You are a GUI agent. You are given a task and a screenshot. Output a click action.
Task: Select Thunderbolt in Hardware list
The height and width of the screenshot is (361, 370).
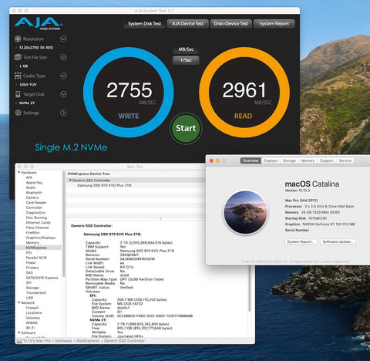pos(36,293)
